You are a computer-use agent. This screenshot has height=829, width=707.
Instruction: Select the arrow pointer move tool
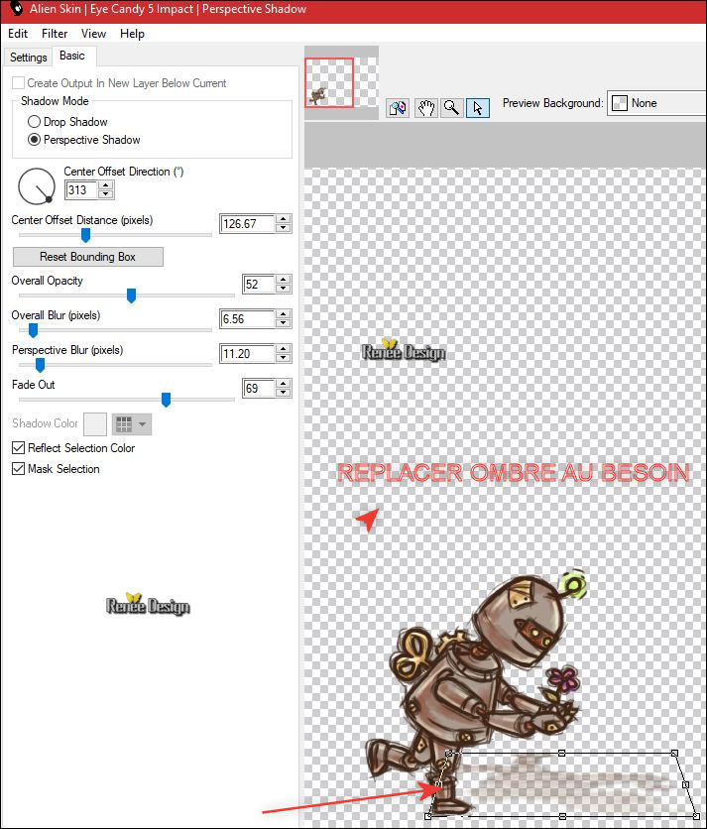pos(478,108)
